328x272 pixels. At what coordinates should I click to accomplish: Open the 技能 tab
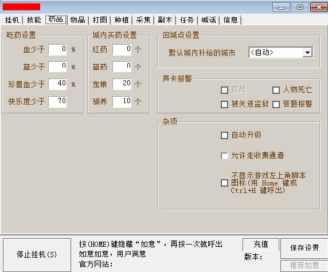34,20
